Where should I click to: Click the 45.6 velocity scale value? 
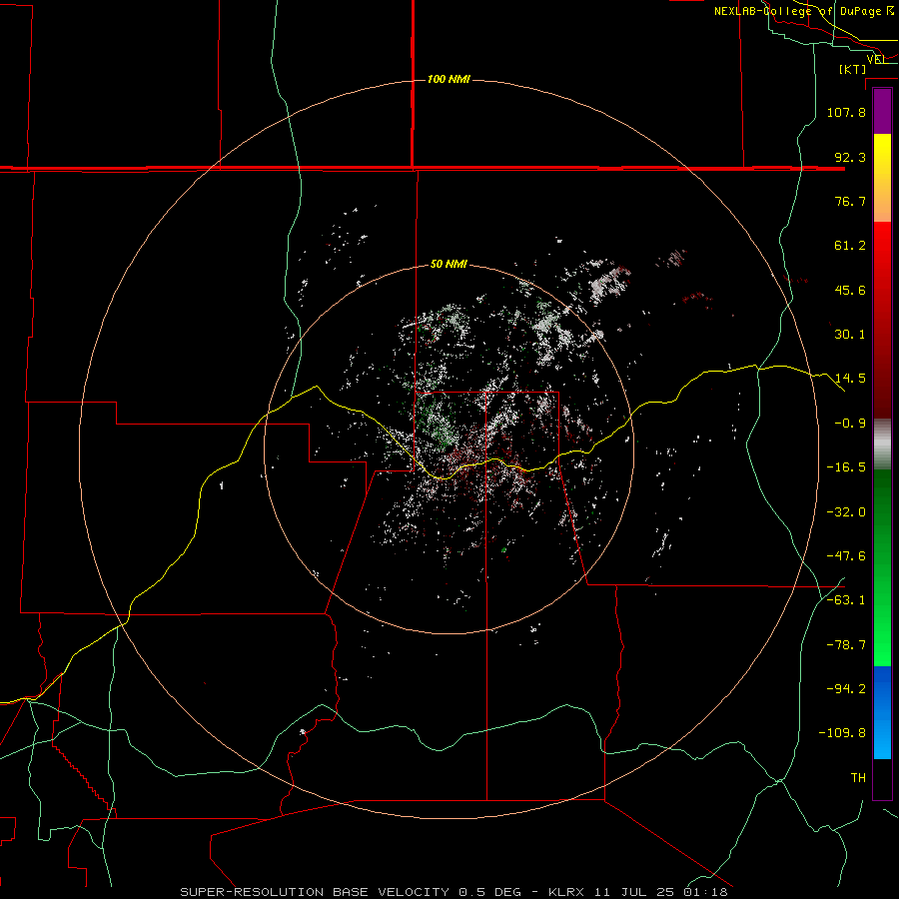tap(850, 290)
